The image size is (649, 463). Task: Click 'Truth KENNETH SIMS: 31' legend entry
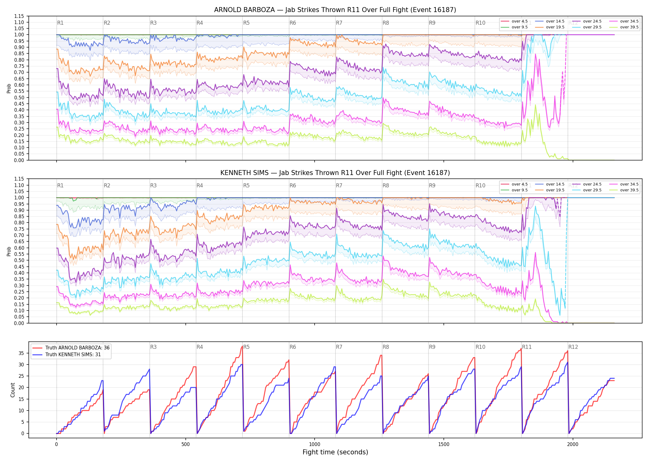[66, 355]
